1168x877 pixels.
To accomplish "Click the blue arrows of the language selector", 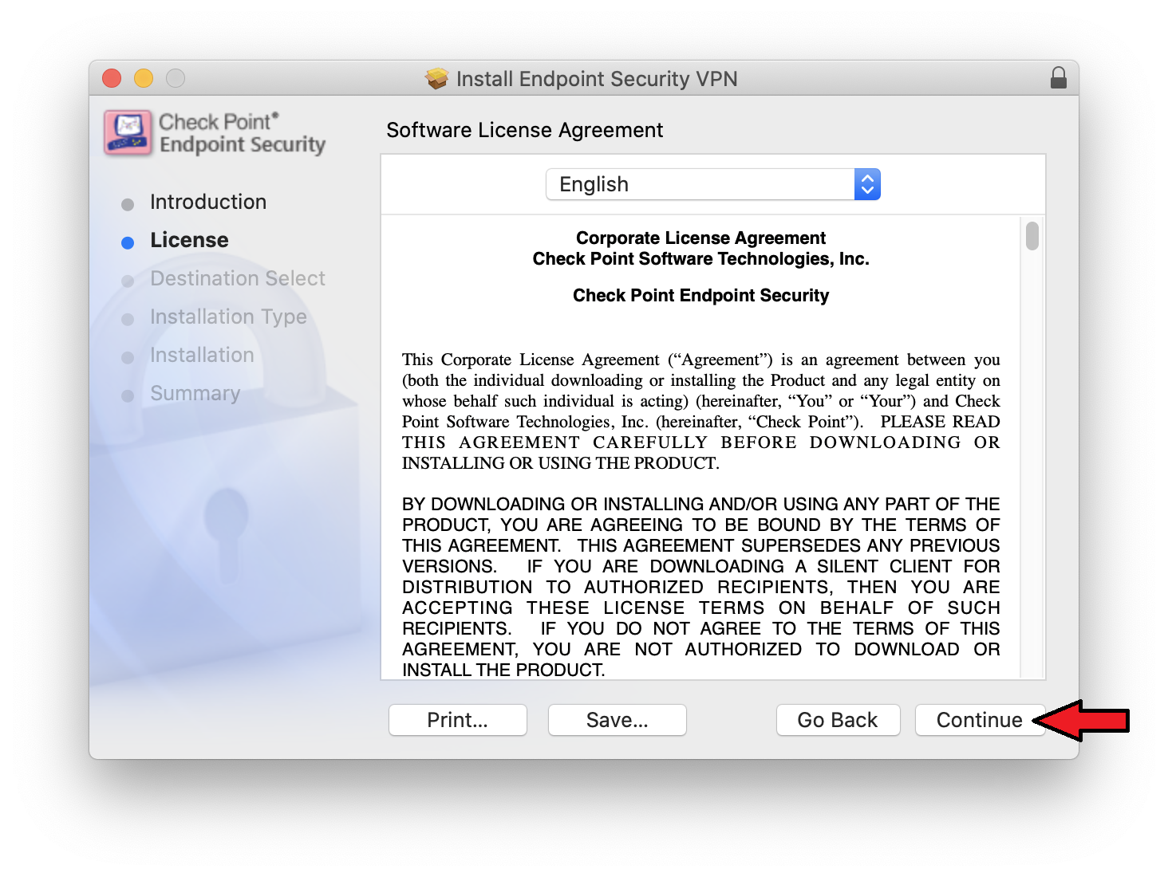I will (867, 184).
